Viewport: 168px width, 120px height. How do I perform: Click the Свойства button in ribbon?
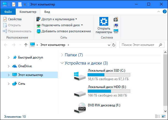[12, 19]
